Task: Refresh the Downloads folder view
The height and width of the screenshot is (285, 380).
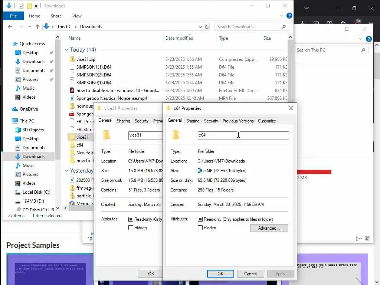Action: coord(206,27)
